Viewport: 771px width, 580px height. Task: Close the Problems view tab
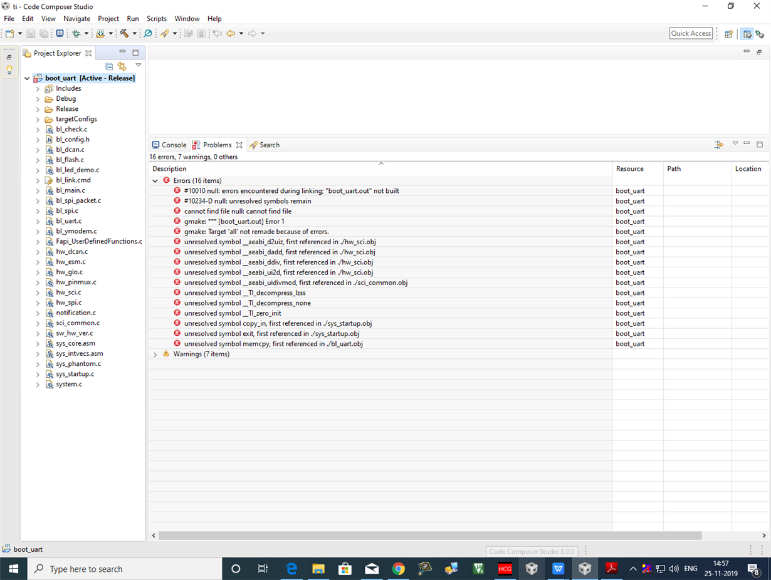[239, 145]
